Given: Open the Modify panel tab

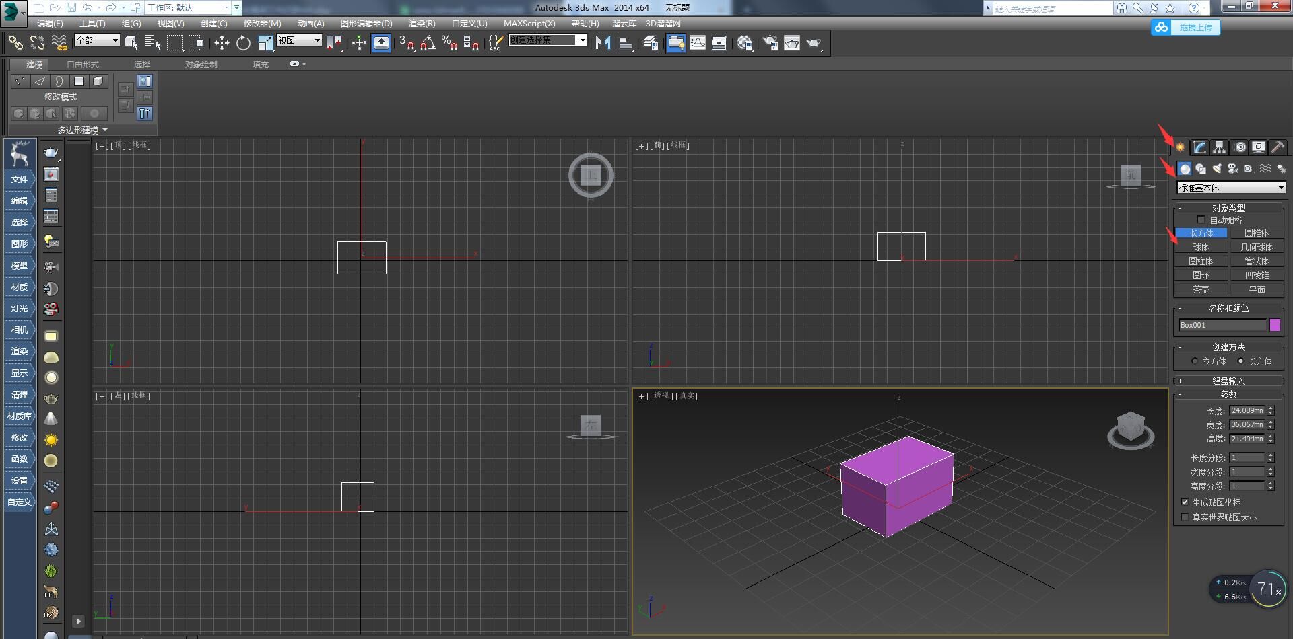Looking at the screenshot, I should pyautogui.click(x=1199, y=147).
